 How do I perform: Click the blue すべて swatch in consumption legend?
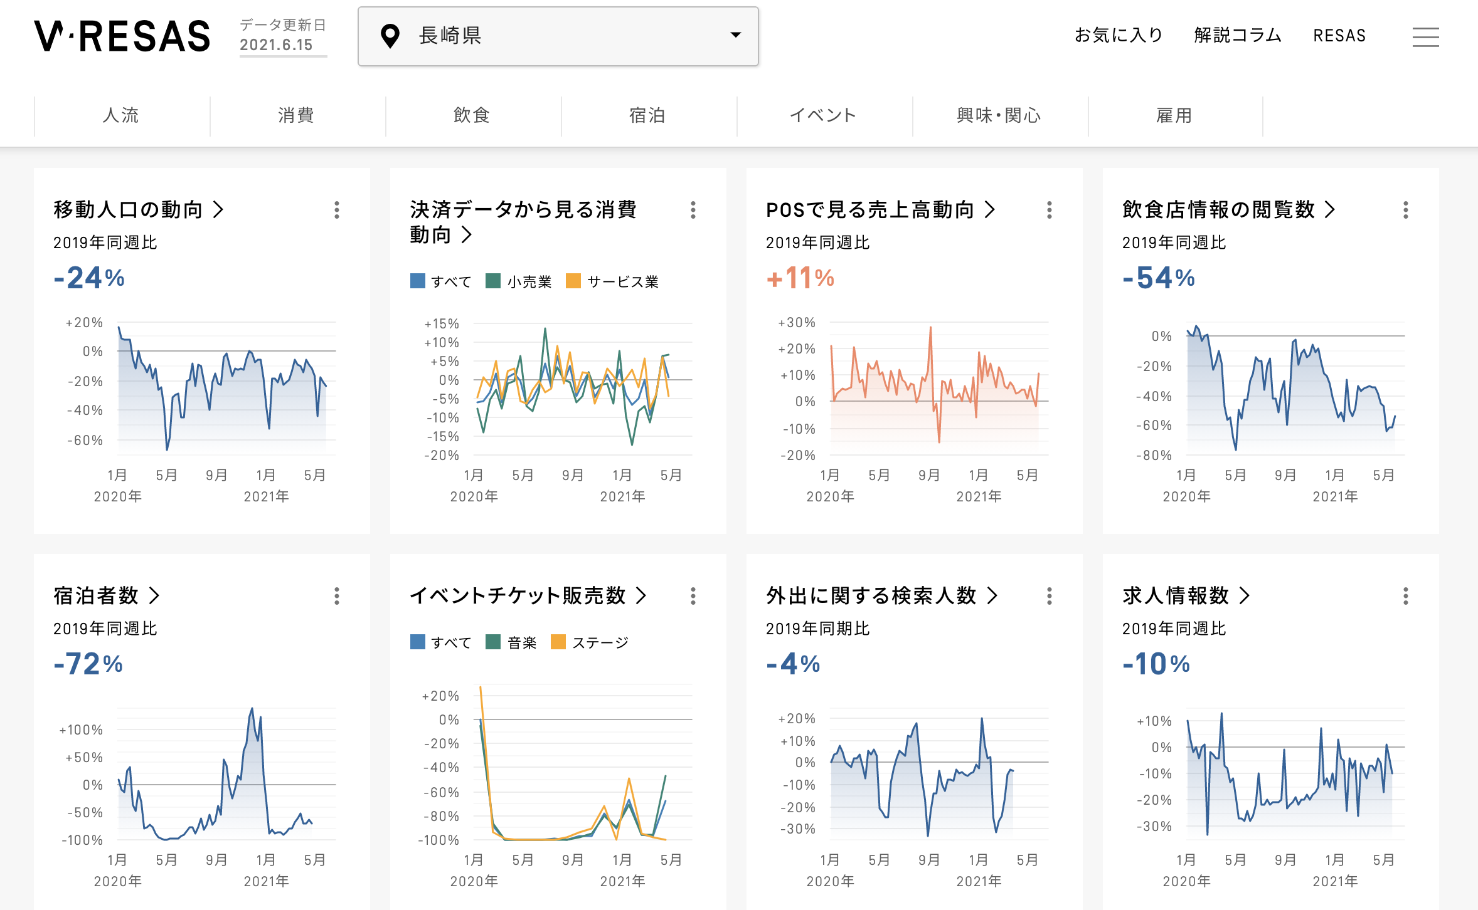pyautogui.click(x=417, y=281)
